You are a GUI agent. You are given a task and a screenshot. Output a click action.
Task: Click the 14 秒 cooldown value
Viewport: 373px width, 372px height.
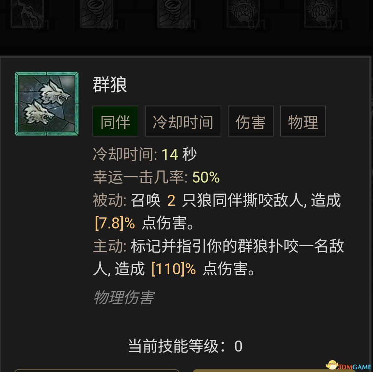coord(179,154)
